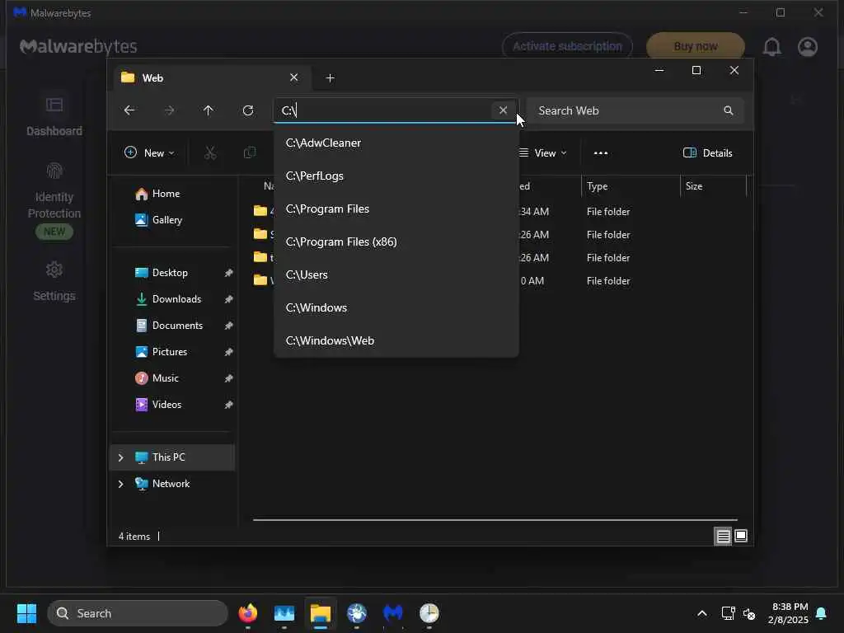
Task: Open a new File Explorer tab
Action: 330,78
